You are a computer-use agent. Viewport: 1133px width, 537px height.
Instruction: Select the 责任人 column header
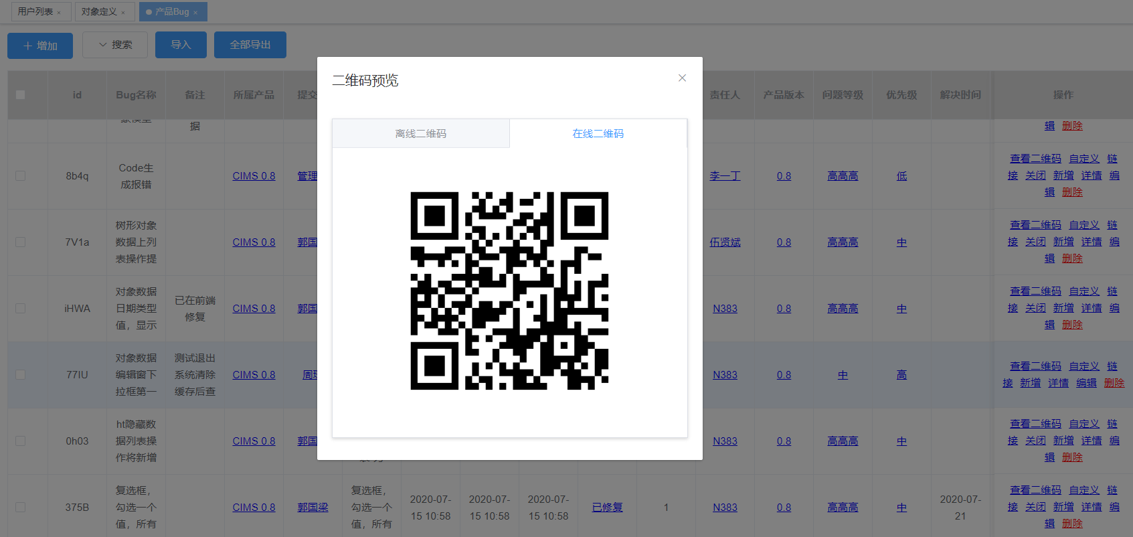click(x=725, y=95)
